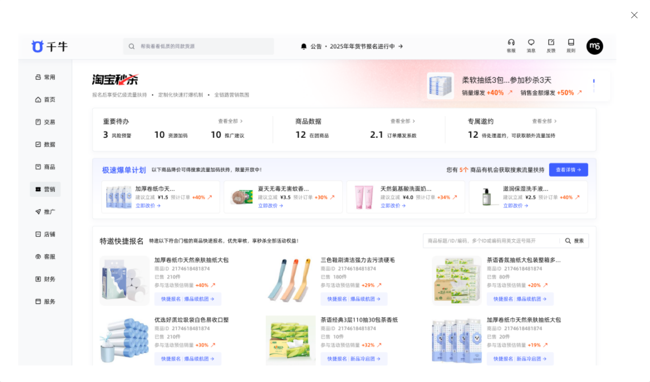
Task: Click the 推广 paper-plane icon in sidebar
Action: point(38,212)
